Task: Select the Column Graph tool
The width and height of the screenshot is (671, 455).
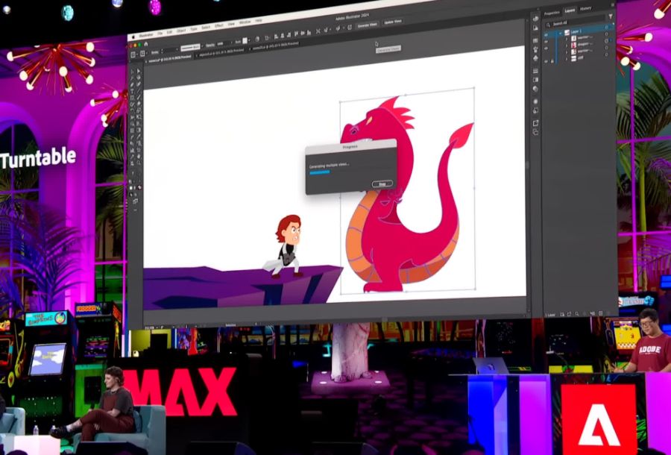Action: tap(132, 151)
